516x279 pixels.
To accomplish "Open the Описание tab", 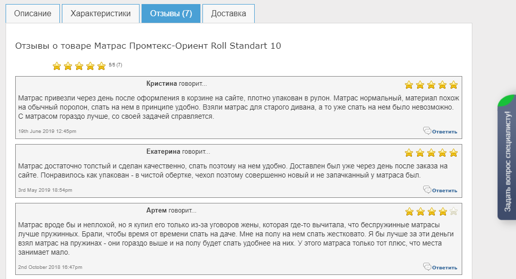I will click(x=32, y=14).
